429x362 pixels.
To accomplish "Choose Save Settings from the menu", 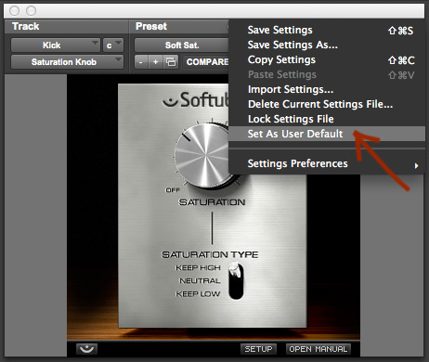I will [327, 30].
